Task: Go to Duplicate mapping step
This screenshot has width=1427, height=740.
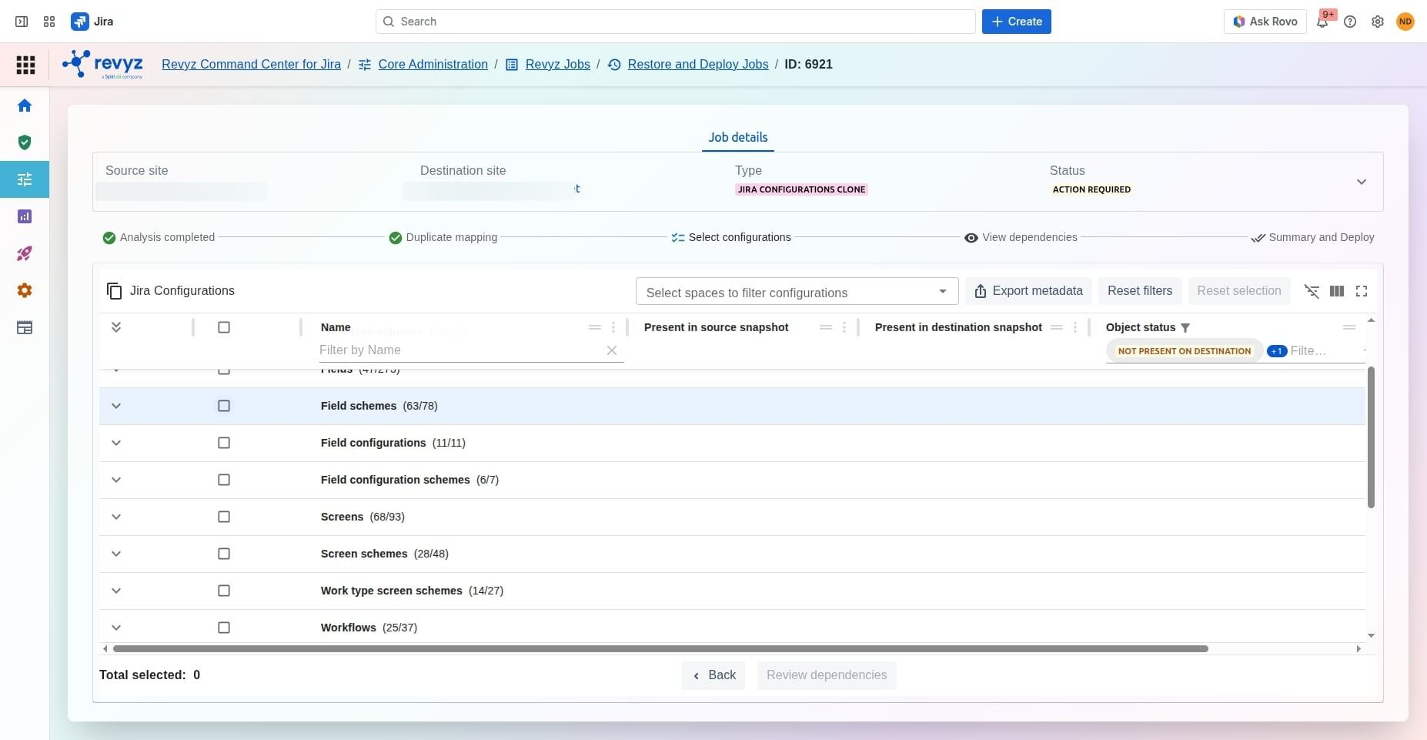Action: (x=443, y=237)
